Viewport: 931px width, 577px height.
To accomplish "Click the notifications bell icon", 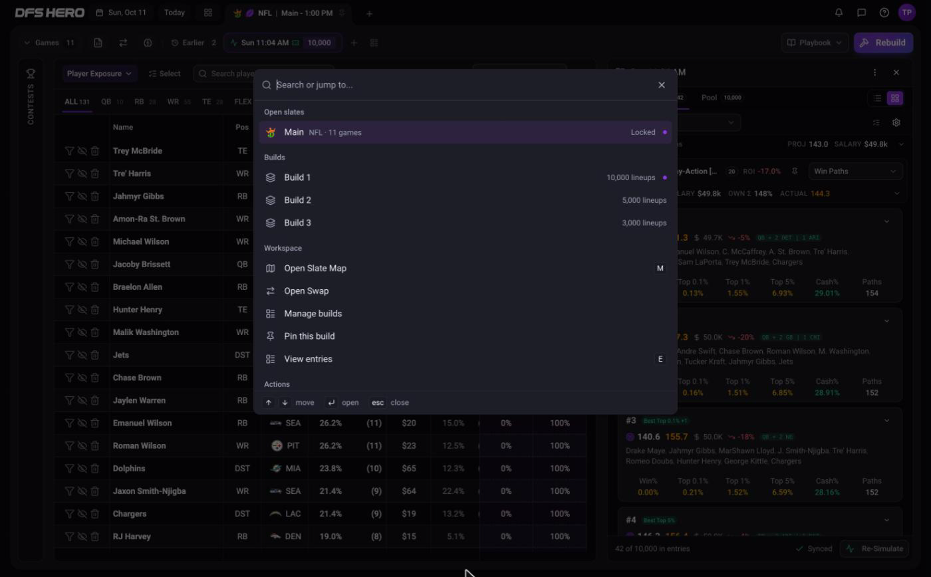I will pos(839,13).
